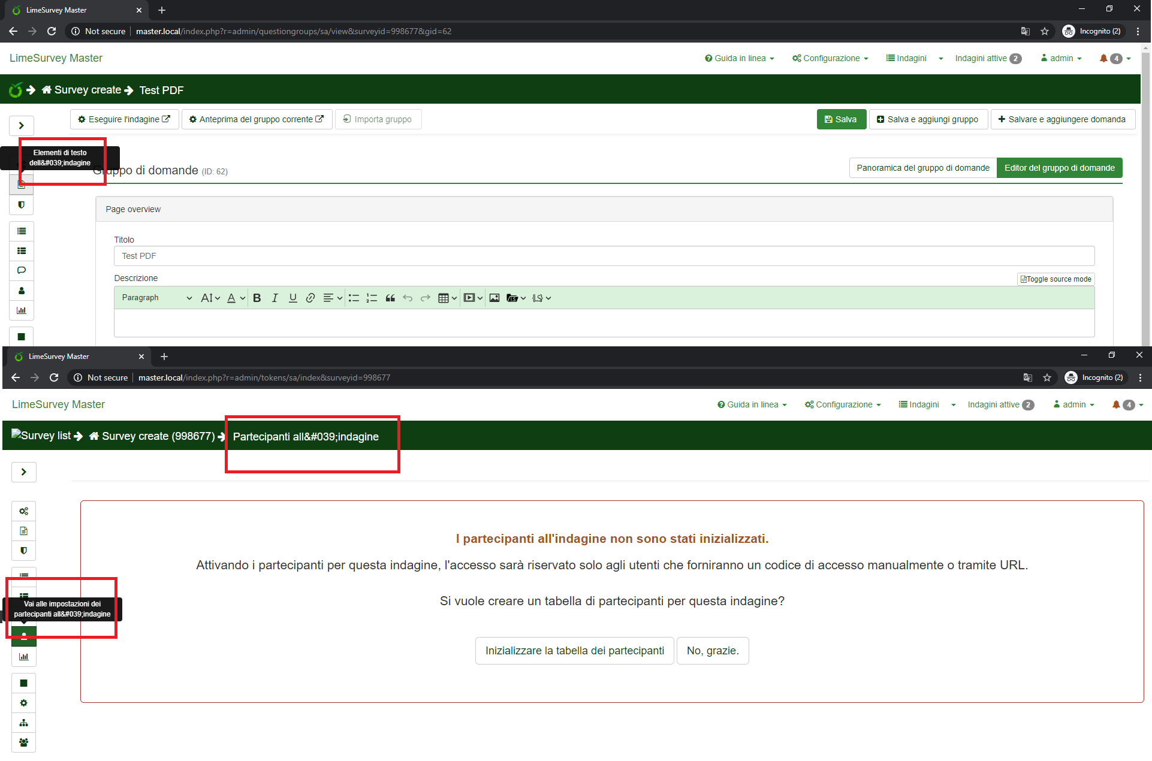
Task: Open the admin user dropdown
Action: click(1061, 58)
